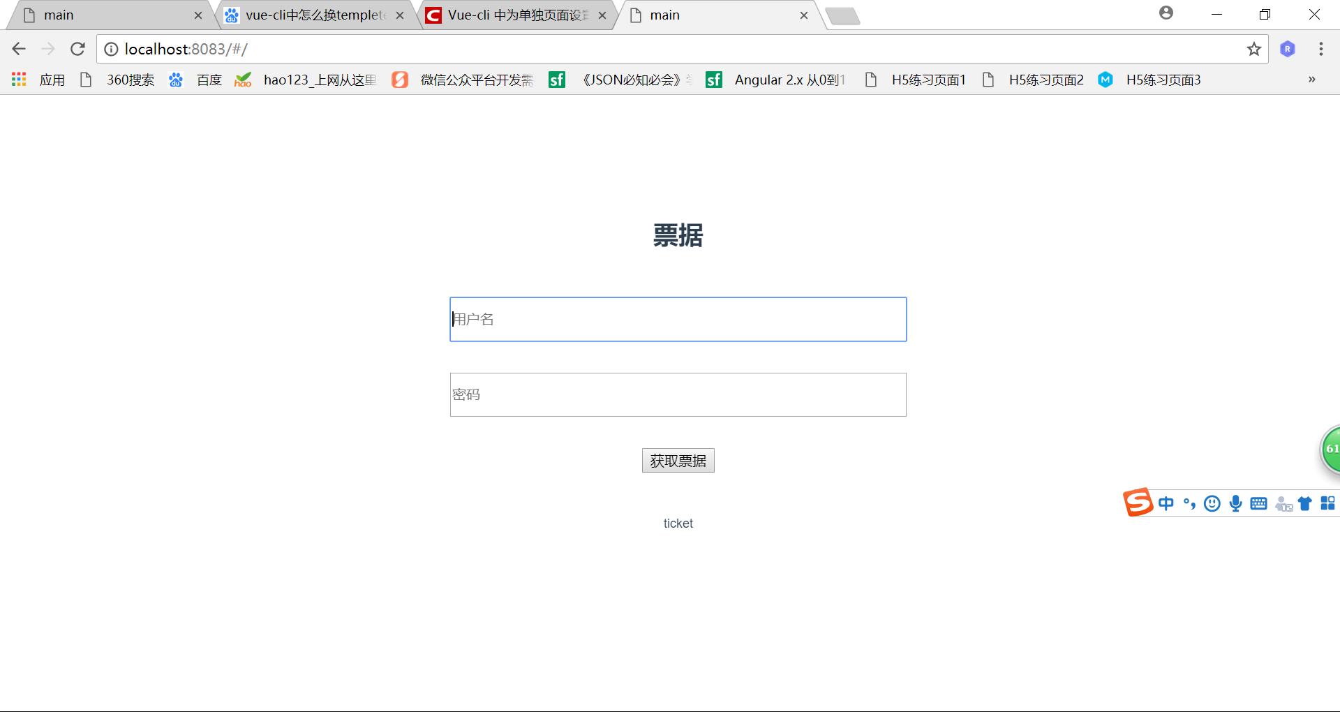Viewport: 1340px width, 712px height.
Task: Click the Sogou emoji smiley icon
Action: 1212,503
